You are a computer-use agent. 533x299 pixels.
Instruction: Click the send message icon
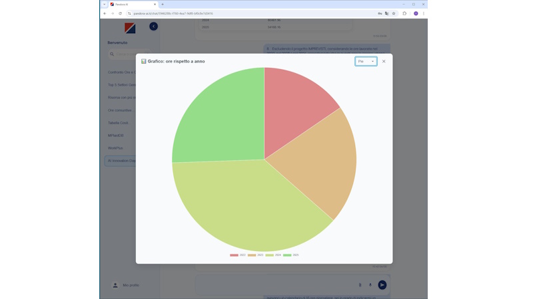[382, 284]
